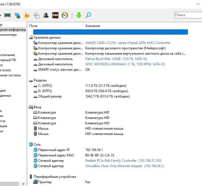Image resolution: width=202 pixels, height=186 pixels.
Task: Open the SensorPanel gauge icon
Action: (65, 15)
